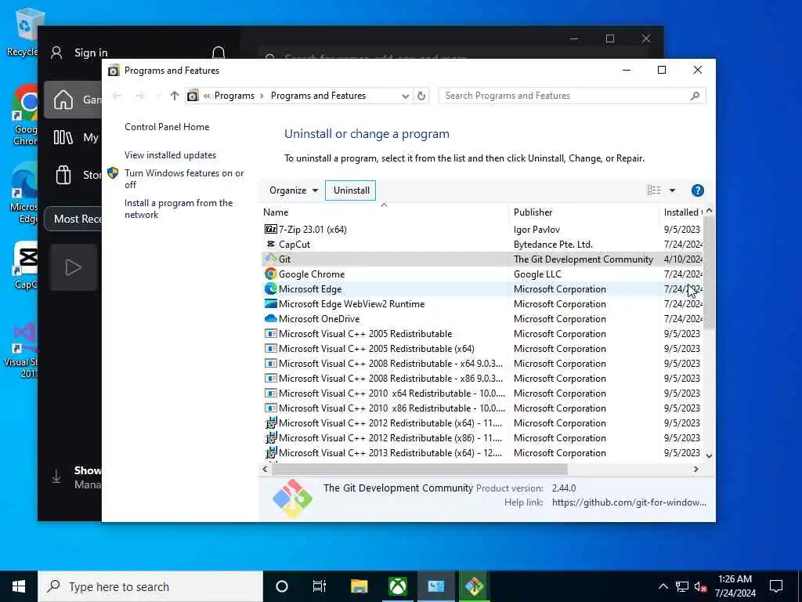Expand the address bar history dropdown
The image size is (802, 602).
[x=405, y=96]
